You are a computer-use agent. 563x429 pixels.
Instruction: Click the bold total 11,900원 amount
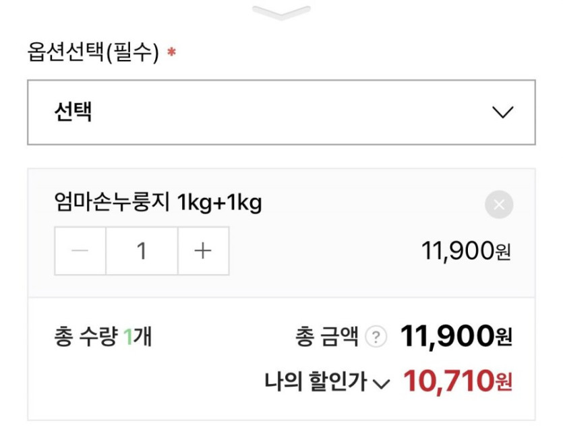(456, 336)
